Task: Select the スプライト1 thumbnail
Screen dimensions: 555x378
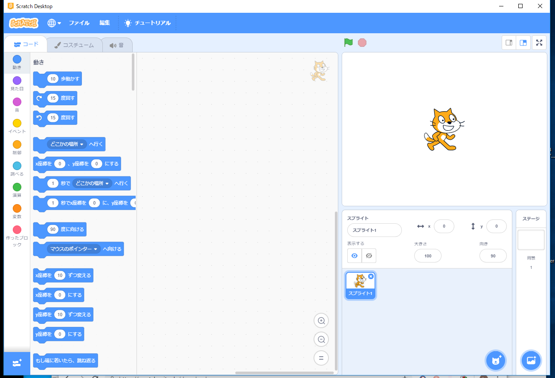Action: point(360,286)
